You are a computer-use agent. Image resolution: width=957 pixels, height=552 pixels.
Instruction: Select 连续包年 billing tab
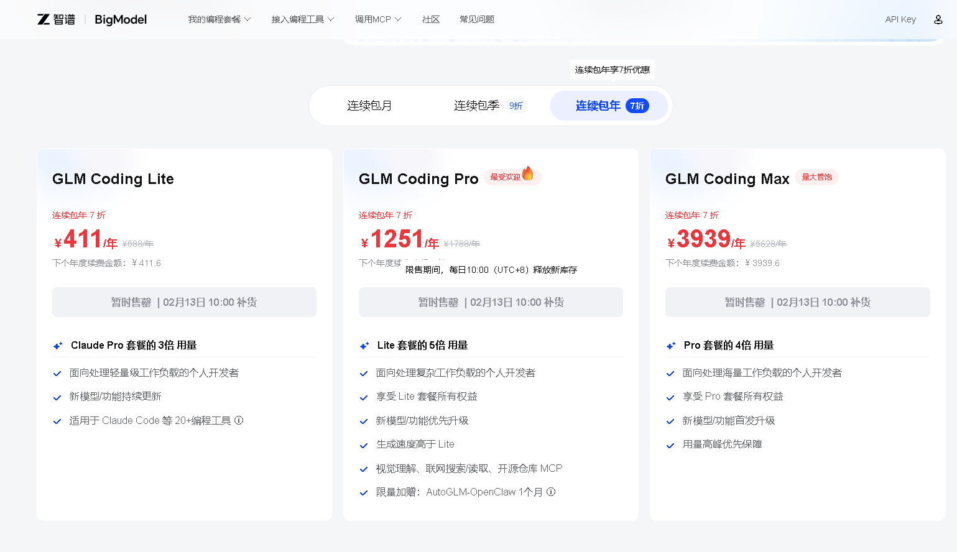coord(609,106)
